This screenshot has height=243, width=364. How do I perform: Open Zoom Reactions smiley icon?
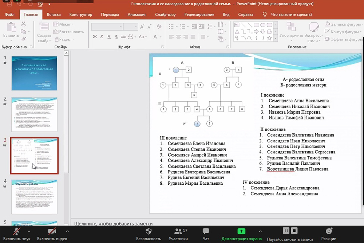coord(329,231)
